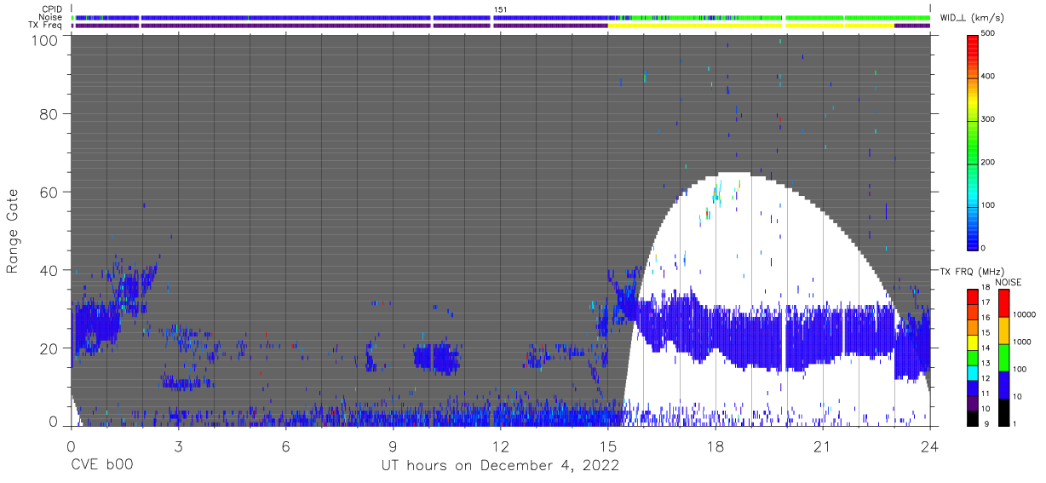Click the purple TX Freq bar segment near 6 UT
The width and height of the screenshot is (1046, 483).
coord(286,26)
